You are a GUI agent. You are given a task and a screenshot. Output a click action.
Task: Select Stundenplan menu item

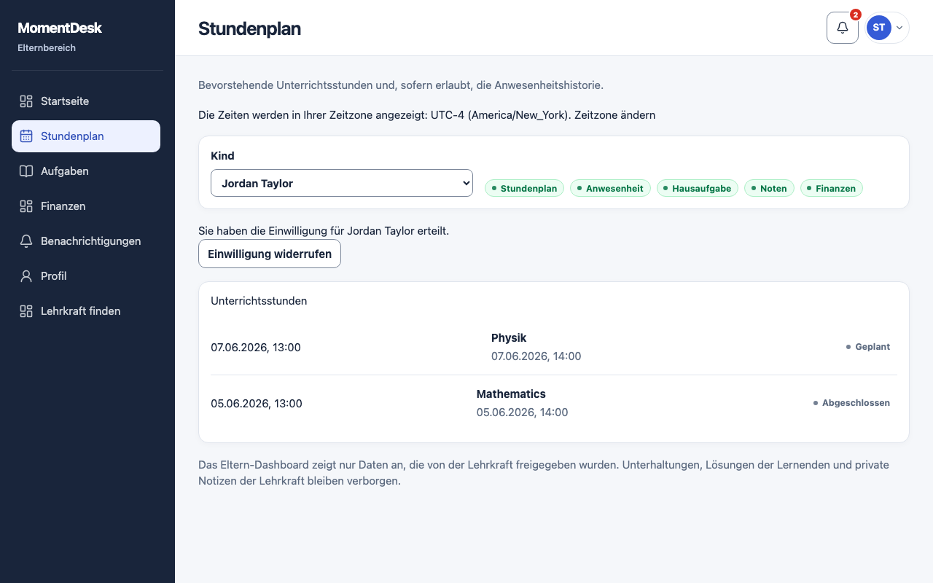click(x=86, y=136)
